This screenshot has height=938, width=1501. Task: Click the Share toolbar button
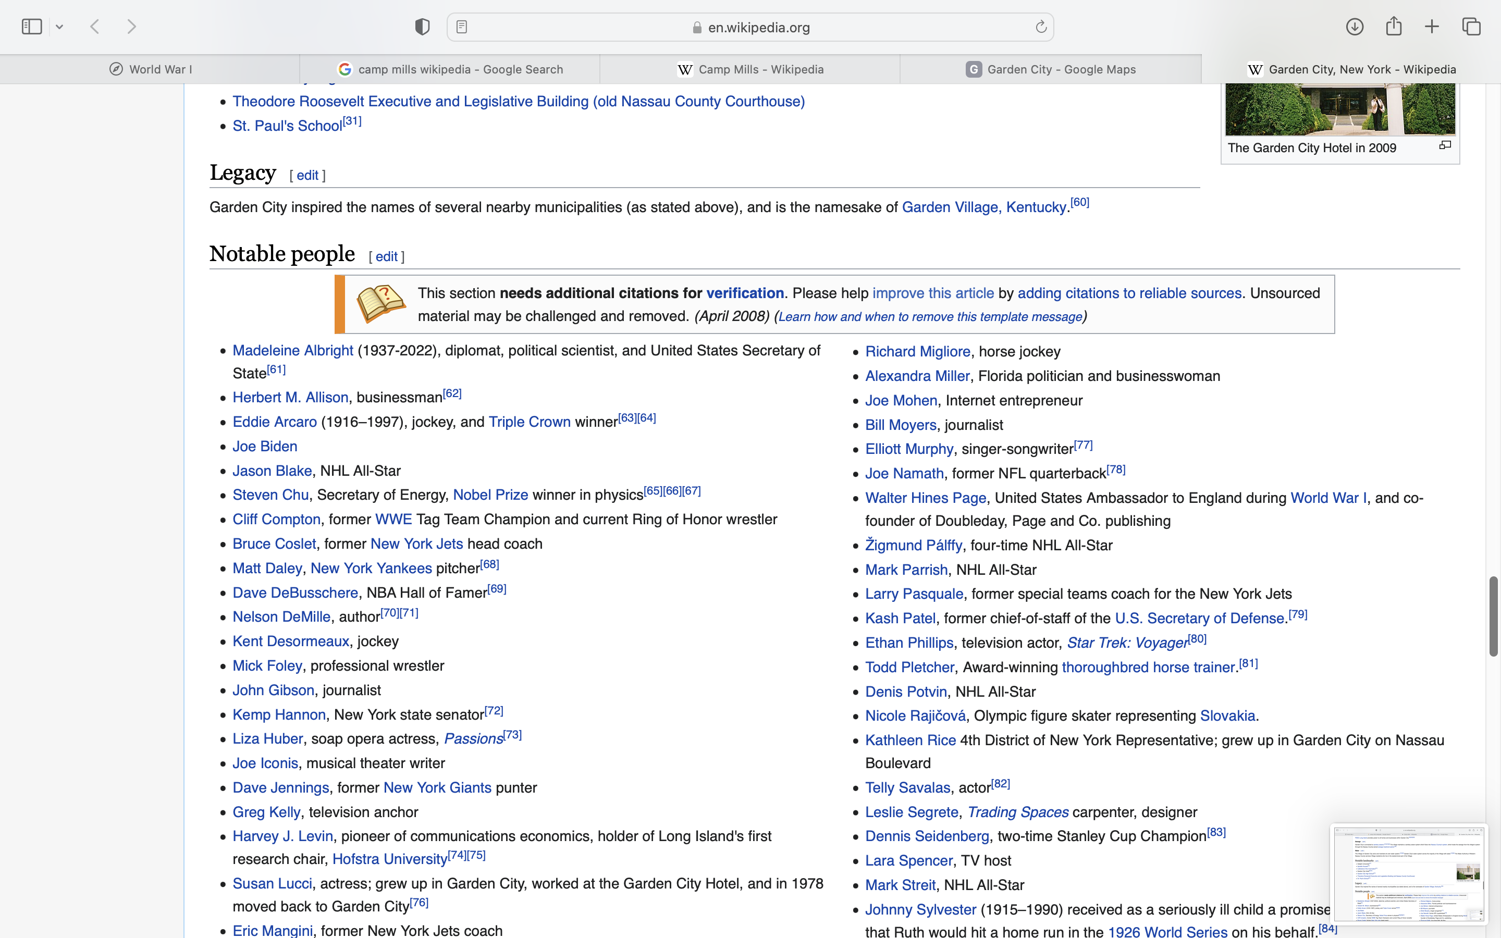click(x=1394, y=27)
